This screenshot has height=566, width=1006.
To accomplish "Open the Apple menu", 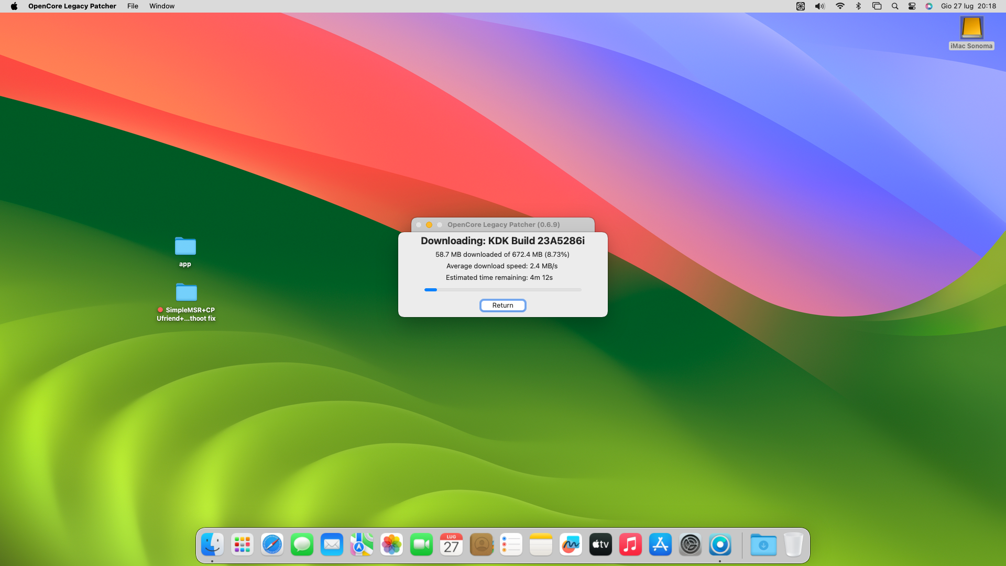I will tap(14, 6).
